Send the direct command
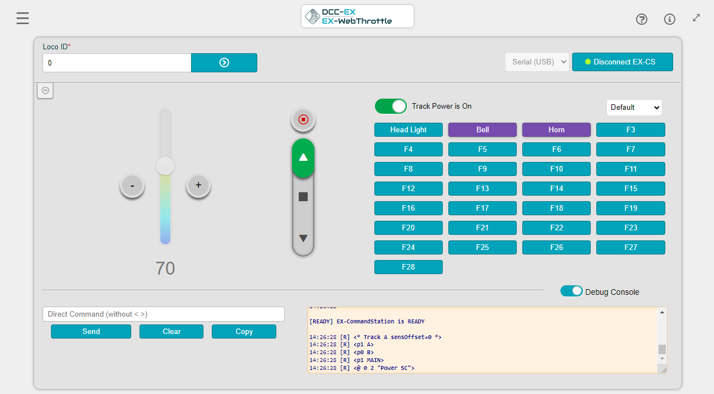 click(x=91, y=331)
